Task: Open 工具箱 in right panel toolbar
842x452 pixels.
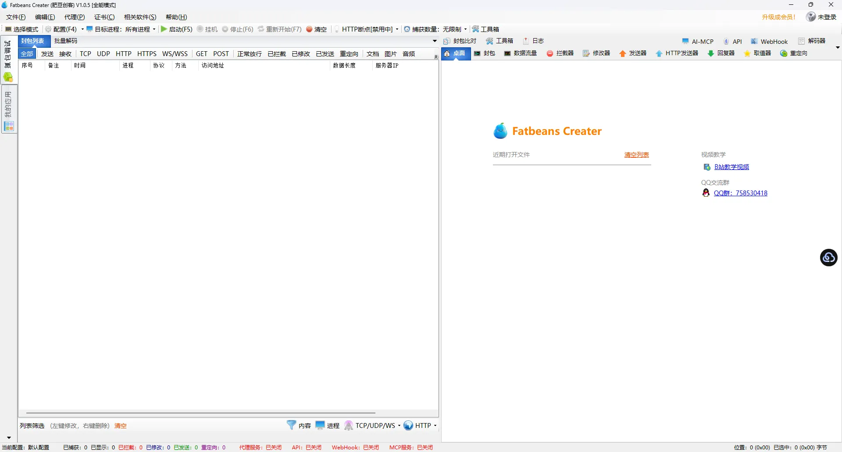Action: [499, 41]
